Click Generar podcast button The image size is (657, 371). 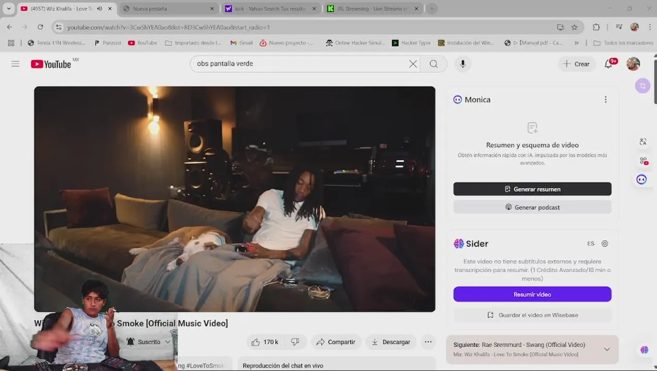pyautogui.click(x=532, y=207)
